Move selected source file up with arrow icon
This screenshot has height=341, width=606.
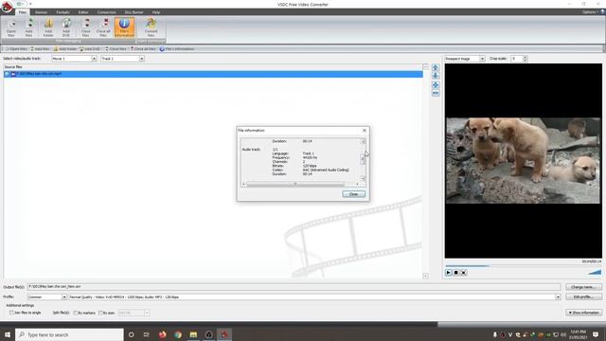pyautogui.click(x=436, y=67)
